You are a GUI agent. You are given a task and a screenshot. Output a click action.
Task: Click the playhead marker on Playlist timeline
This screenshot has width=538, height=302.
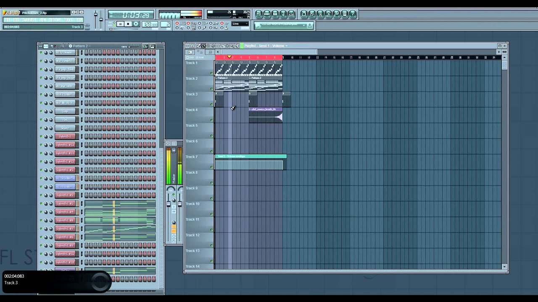(x=229, y=57)
